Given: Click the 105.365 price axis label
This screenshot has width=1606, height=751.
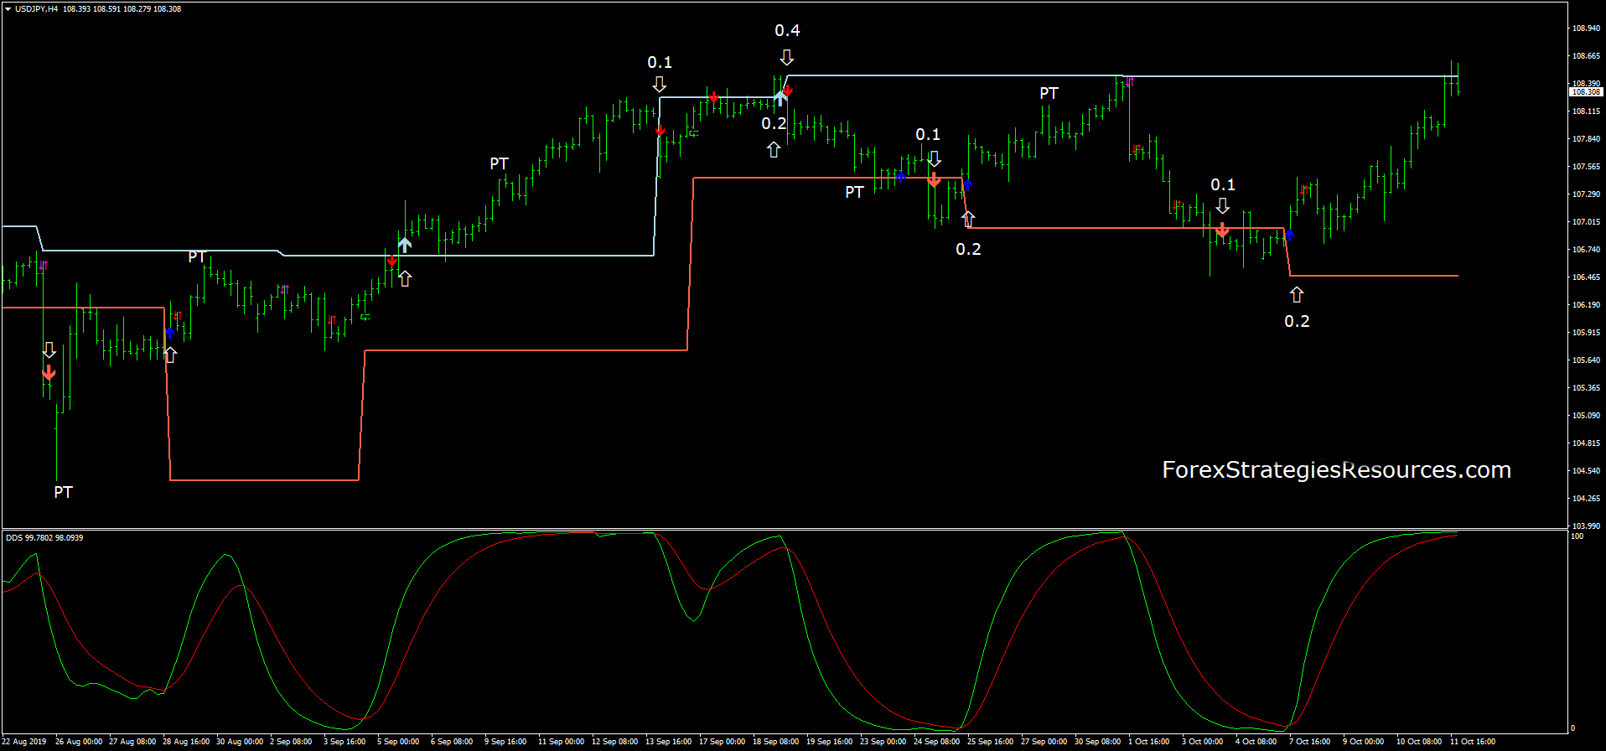Looking at the screenshot, I should (1586, 388).
